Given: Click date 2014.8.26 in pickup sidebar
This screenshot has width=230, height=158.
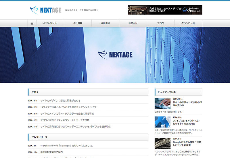Looking at the screenshot, I should click(177, 117).
